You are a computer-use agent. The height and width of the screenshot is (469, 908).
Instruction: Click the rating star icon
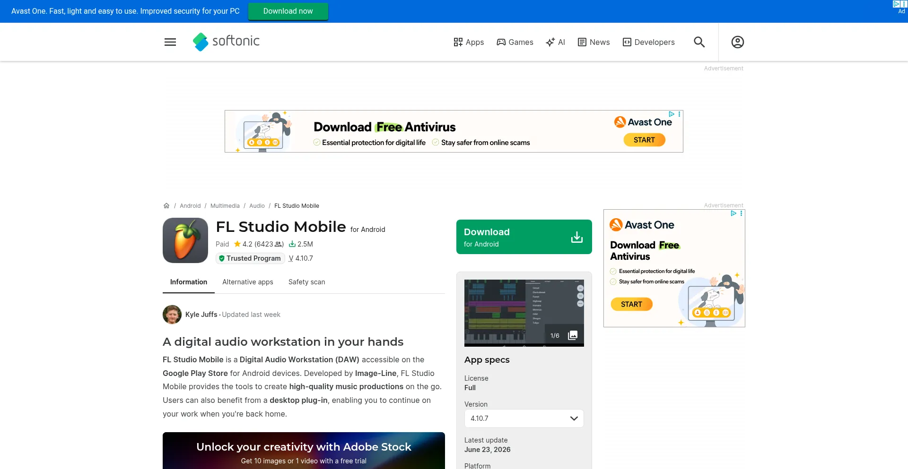237,244
